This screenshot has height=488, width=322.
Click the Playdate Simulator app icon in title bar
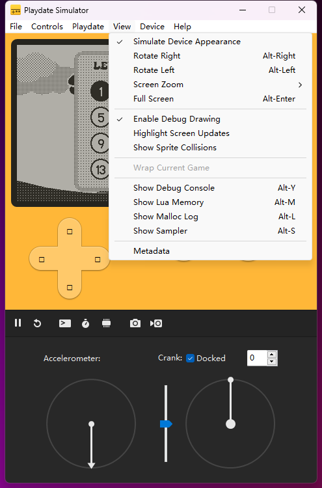click(x=16, y=10)
